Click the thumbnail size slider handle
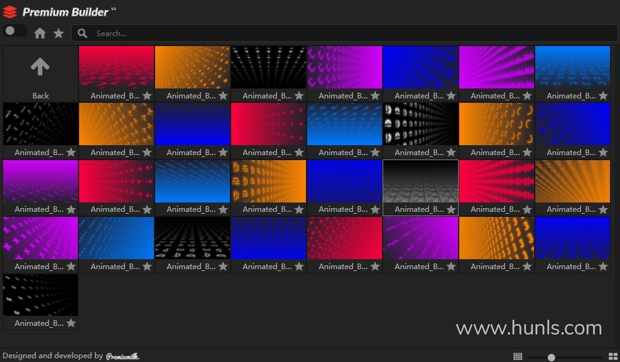Screen dimensions: 620x362 pos(551,357)
